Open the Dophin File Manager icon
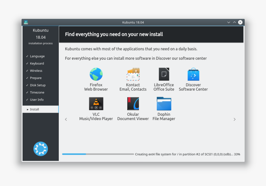266x186 pixels. [x=164, y=103]
